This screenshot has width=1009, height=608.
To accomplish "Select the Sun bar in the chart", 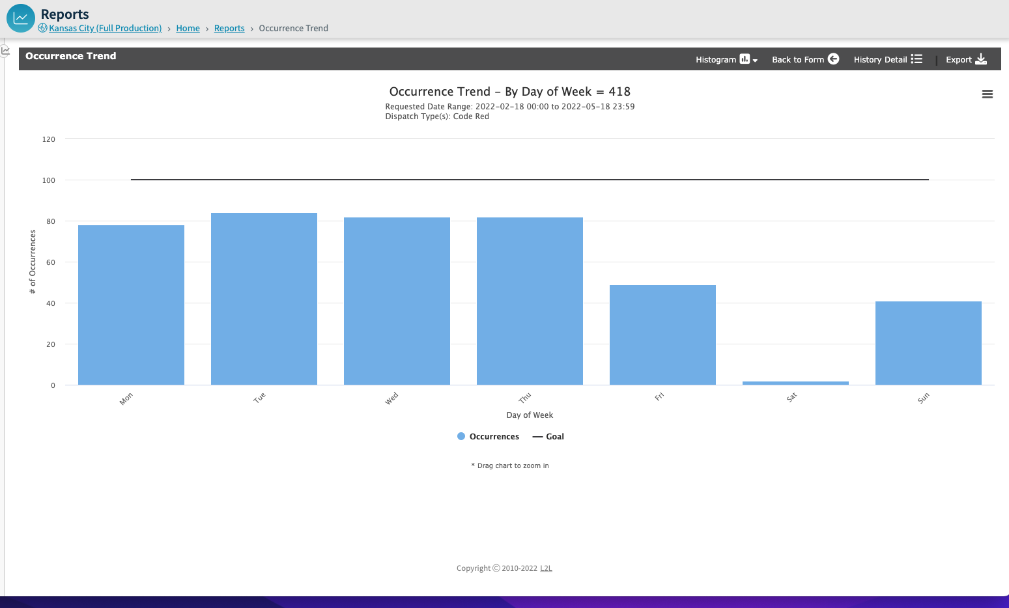I will [x=928, y=343].
